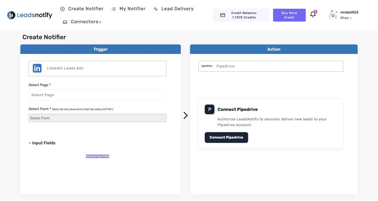Click the user avatar picture
378x201 pixels.
coord(333,15)
